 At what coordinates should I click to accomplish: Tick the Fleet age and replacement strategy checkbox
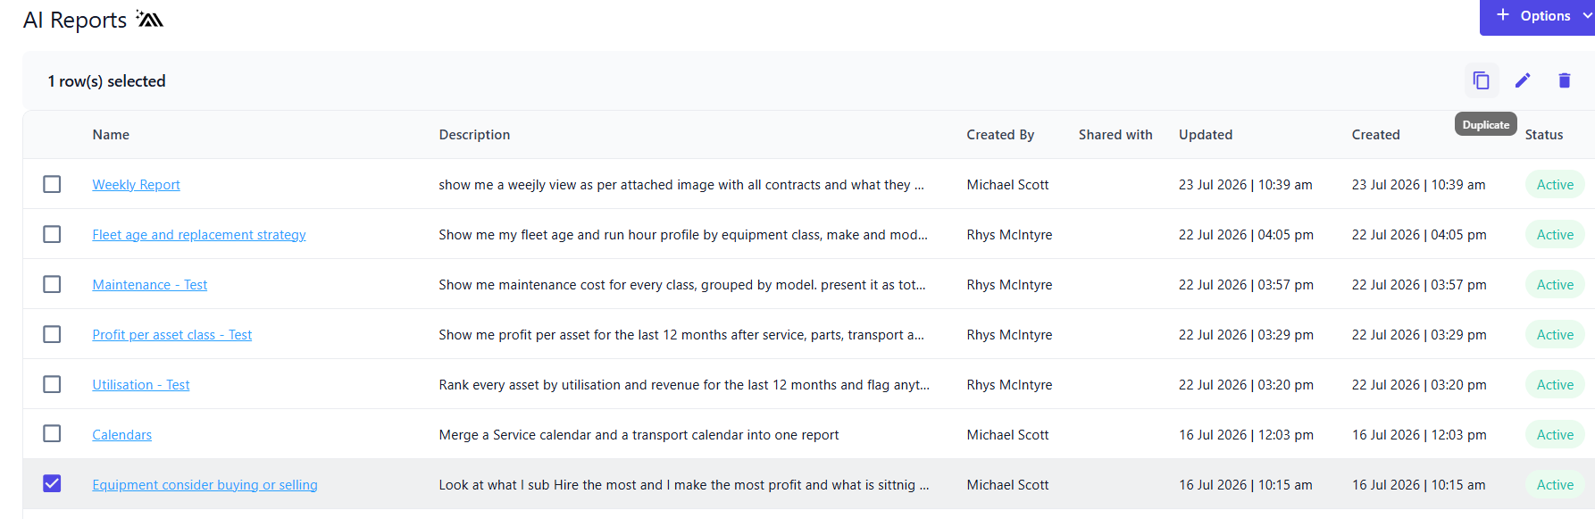[52, 234]
